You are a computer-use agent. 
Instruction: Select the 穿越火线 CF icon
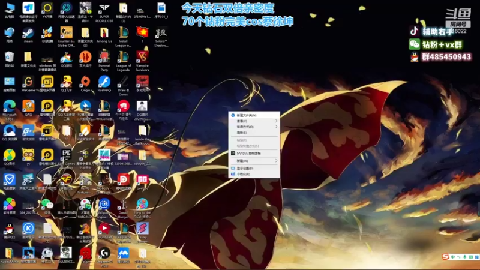coord(66,182)
